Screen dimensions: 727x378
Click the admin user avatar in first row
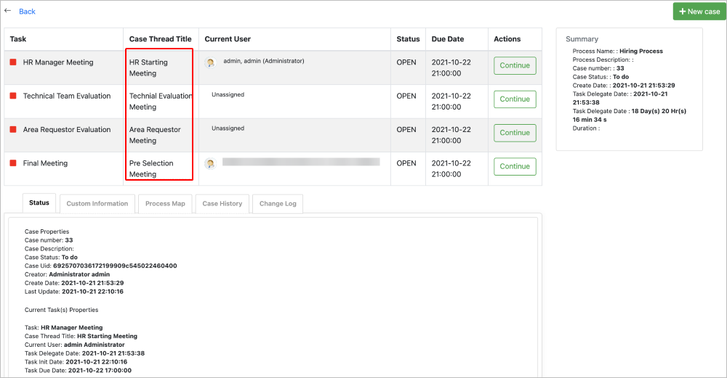coord(211,63)
